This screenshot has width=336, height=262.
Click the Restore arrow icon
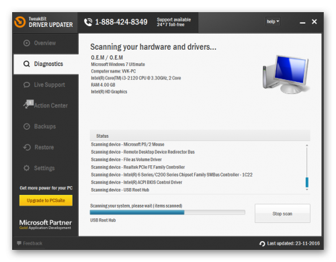pyautogui.click(x=27, y=147)
